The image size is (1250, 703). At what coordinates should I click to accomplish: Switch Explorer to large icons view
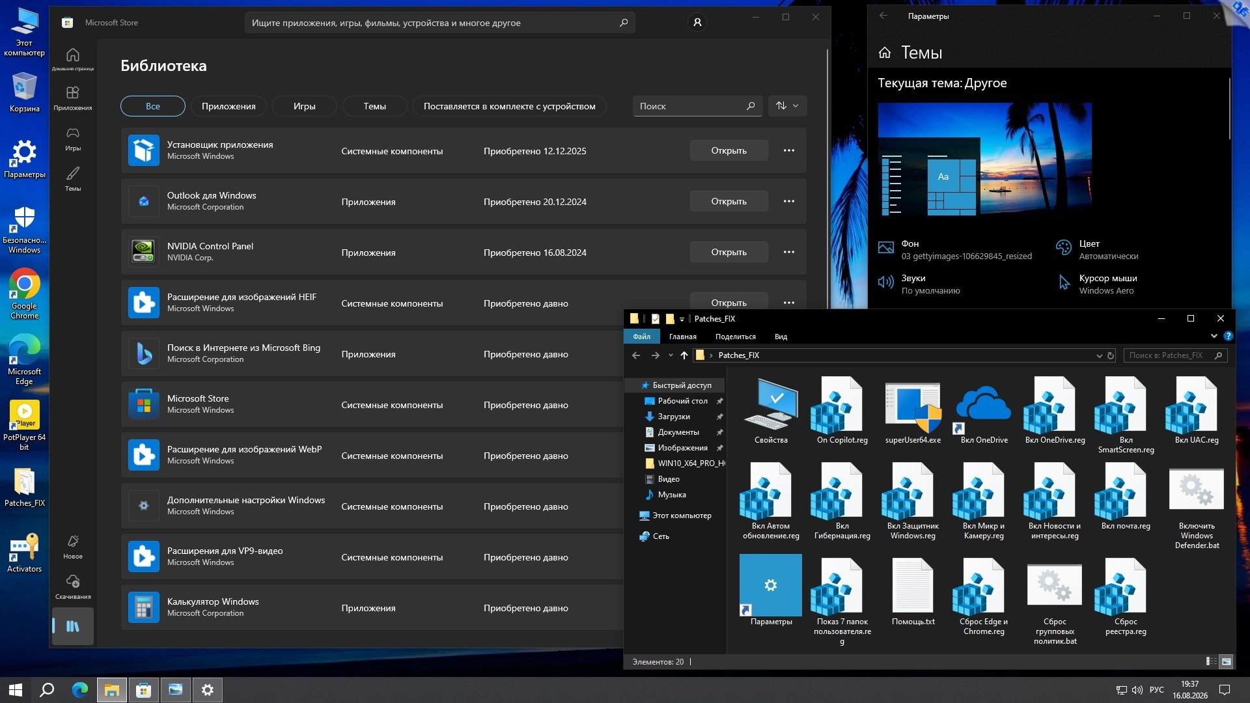(x=1226, y=661)
